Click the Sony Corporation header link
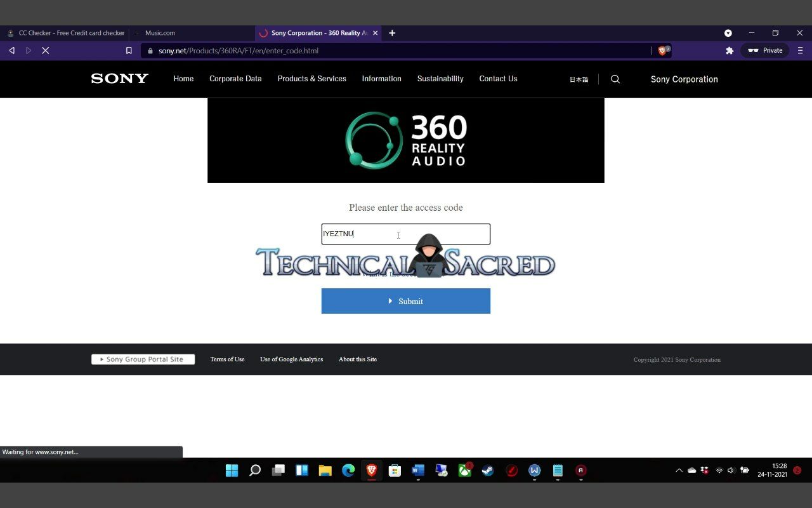812x508 pixels. [684, 79]
